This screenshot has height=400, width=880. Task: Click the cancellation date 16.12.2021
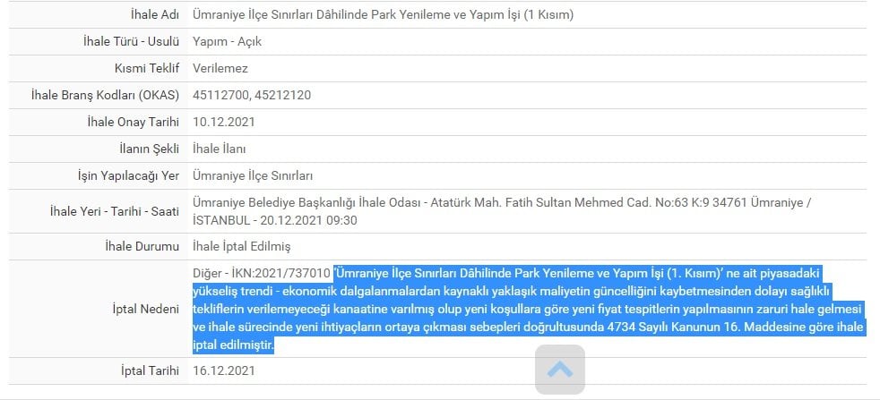pos(224,370)
